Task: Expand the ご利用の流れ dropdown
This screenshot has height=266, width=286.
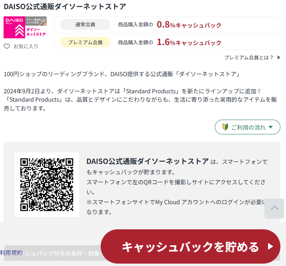Action: tap(248, 127)
